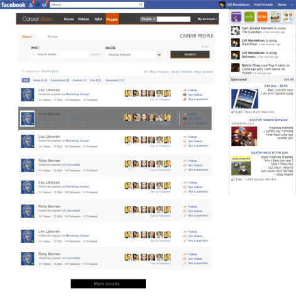
Task: Click the magnifier icon in Facebook search
Action: click(x=141, y=4)
